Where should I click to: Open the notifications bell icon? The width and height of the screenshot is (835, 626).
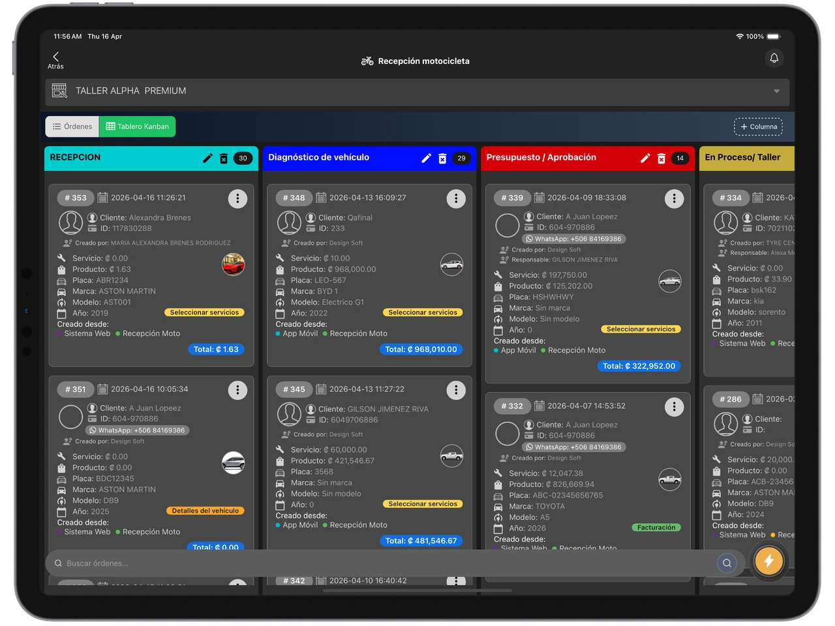point(774,58)
